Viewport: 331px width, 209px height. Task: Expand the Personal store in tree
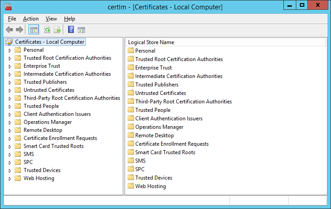(10, 50)
